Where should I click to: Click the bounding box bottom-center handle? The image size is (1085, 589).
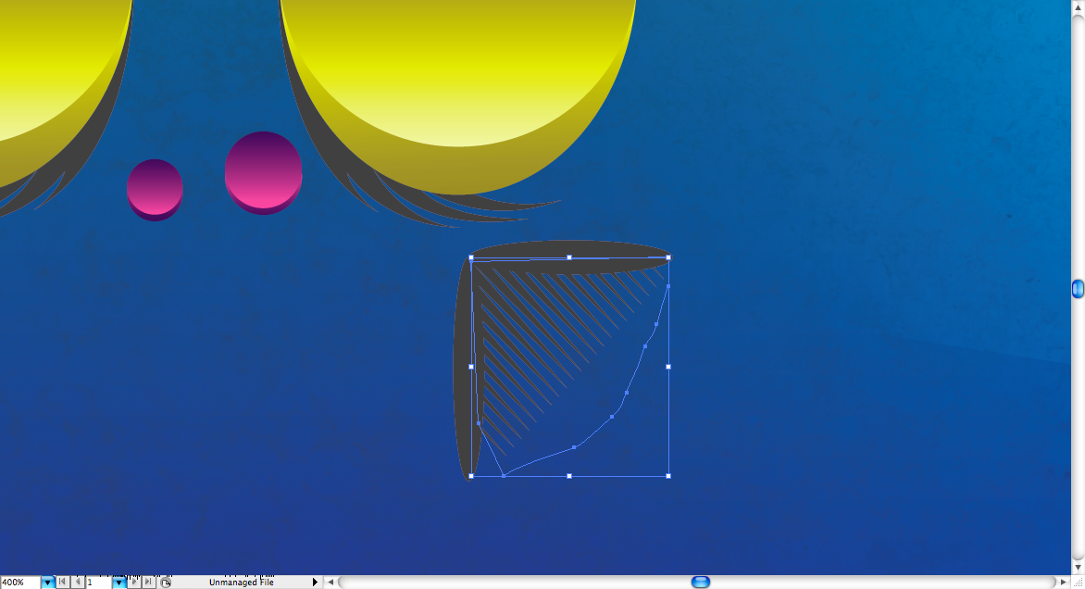pyautogui.click(x=569, y=476)
